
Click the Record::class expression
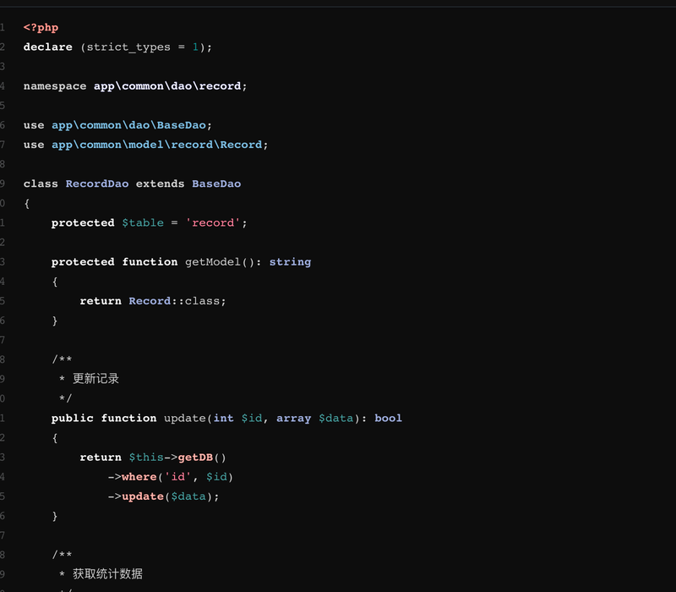[x=174, y=301]
